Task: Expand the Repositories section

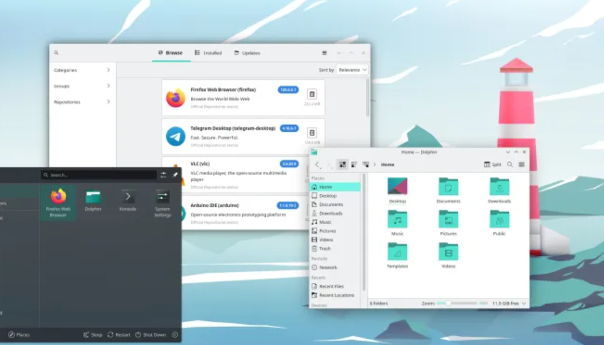Action: (82, 102)
